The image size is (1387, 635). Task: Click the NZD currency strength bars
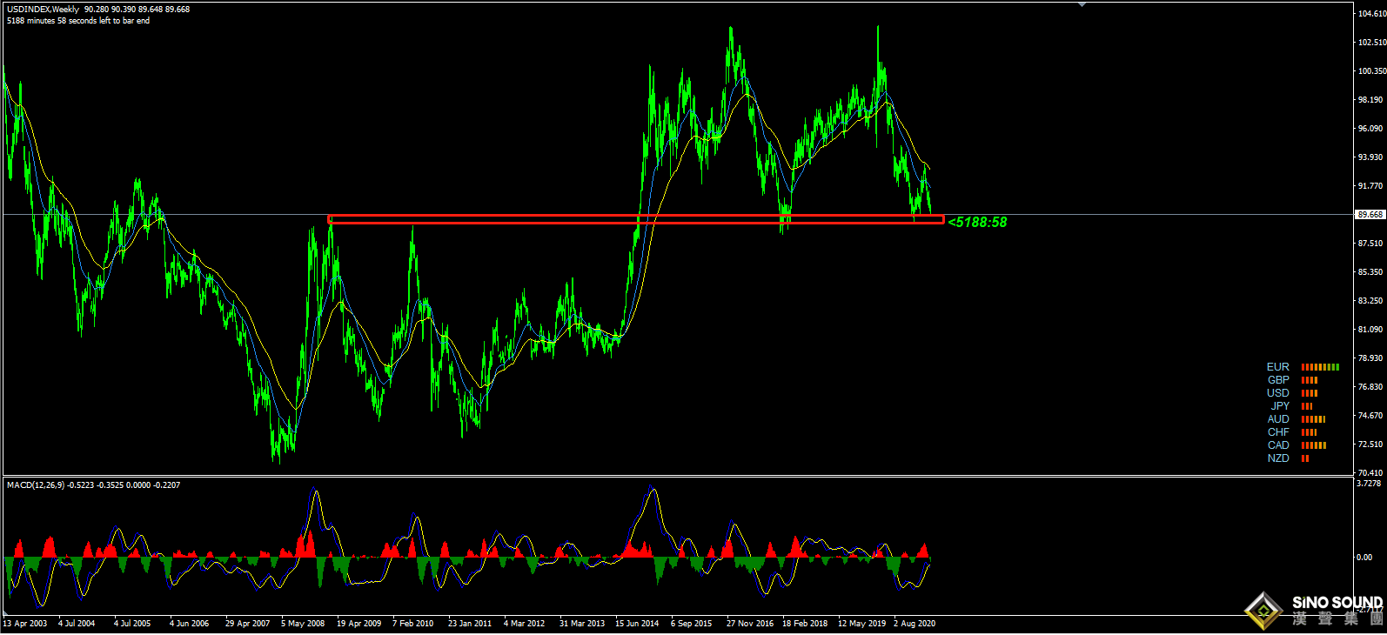pyautogui.click(x=1305, y=458)
